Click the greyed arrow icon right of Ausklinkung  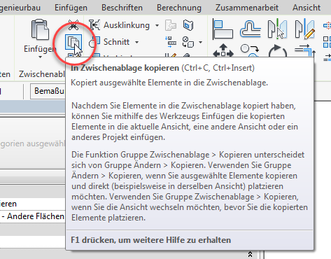[x=171, y=25]
